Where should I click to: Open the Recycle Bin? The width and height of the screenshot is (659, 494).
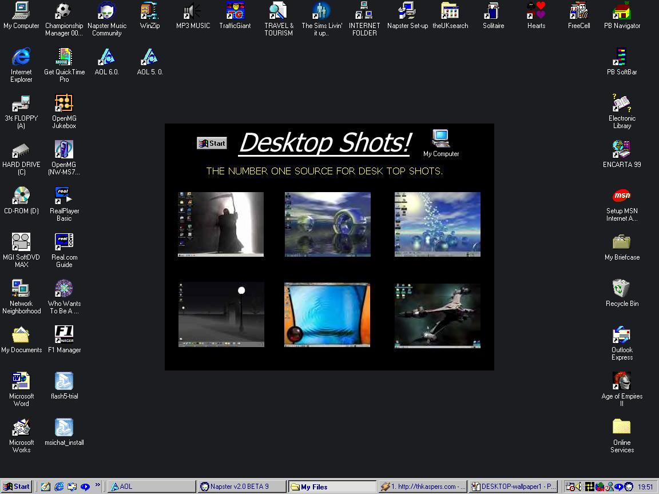[621, 289]
